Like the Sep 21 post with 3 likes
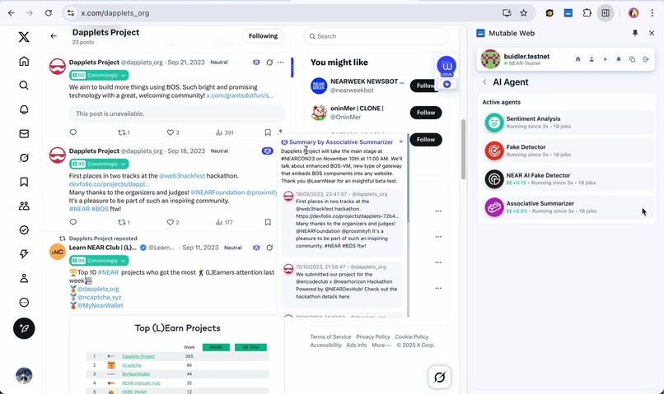This screenshot has height=394, width=664. point(173,132)
